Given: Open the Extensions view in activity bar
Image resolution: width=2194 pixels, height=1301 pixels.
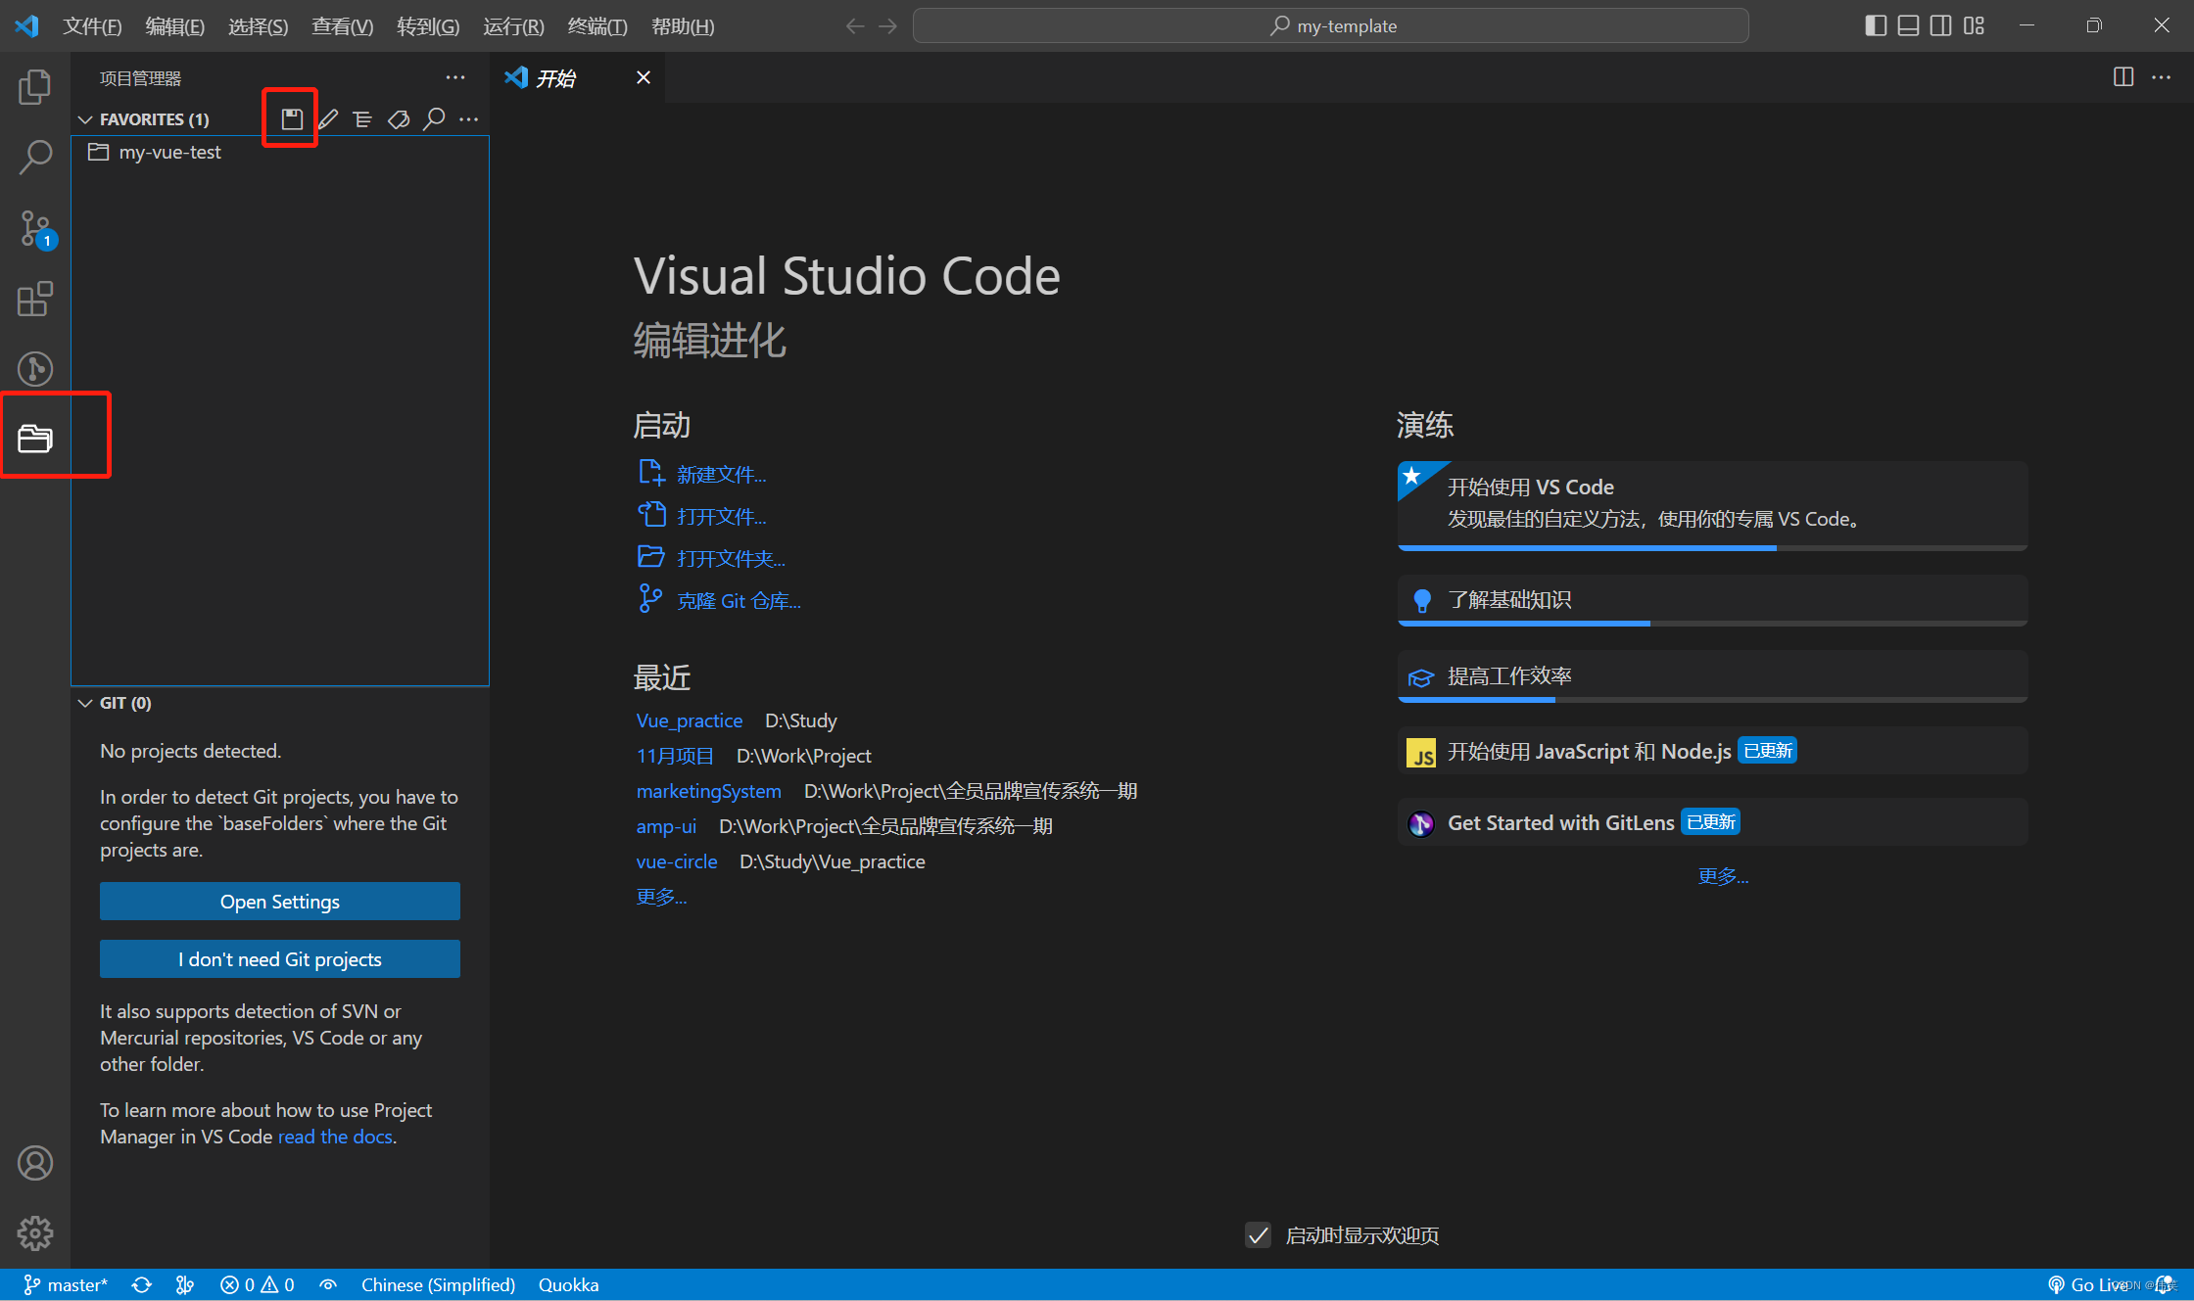Looking at the screenshot, I should [x=35, y=299].
